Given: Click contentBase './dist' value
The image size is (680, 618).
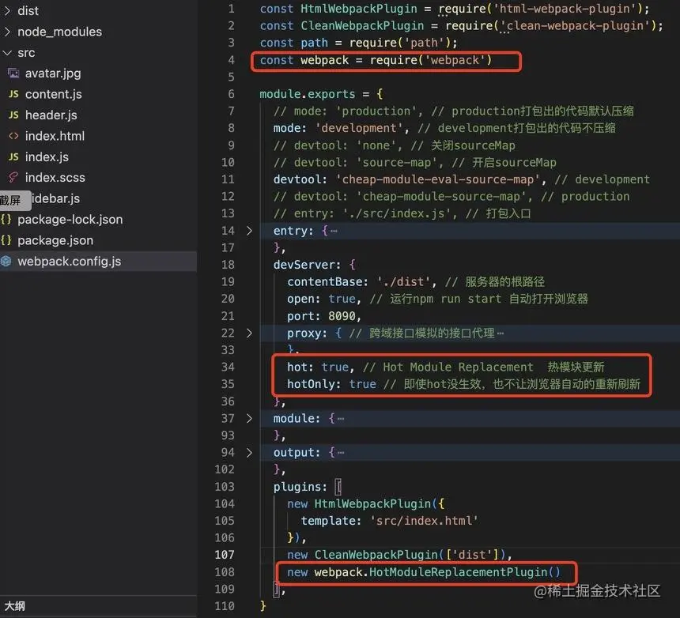Looking at the screenshot, I should [x=406, y=281].
